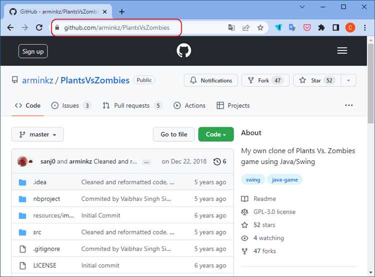Viewport: 375px width, 277px height.
Task: Open the .gitignore file
Action: (46, 249)
